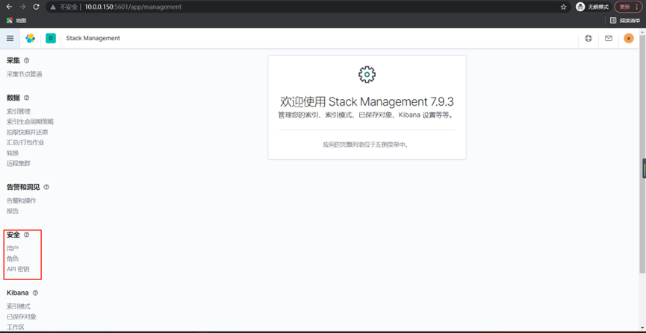Click the incognito mode icon

580,7
